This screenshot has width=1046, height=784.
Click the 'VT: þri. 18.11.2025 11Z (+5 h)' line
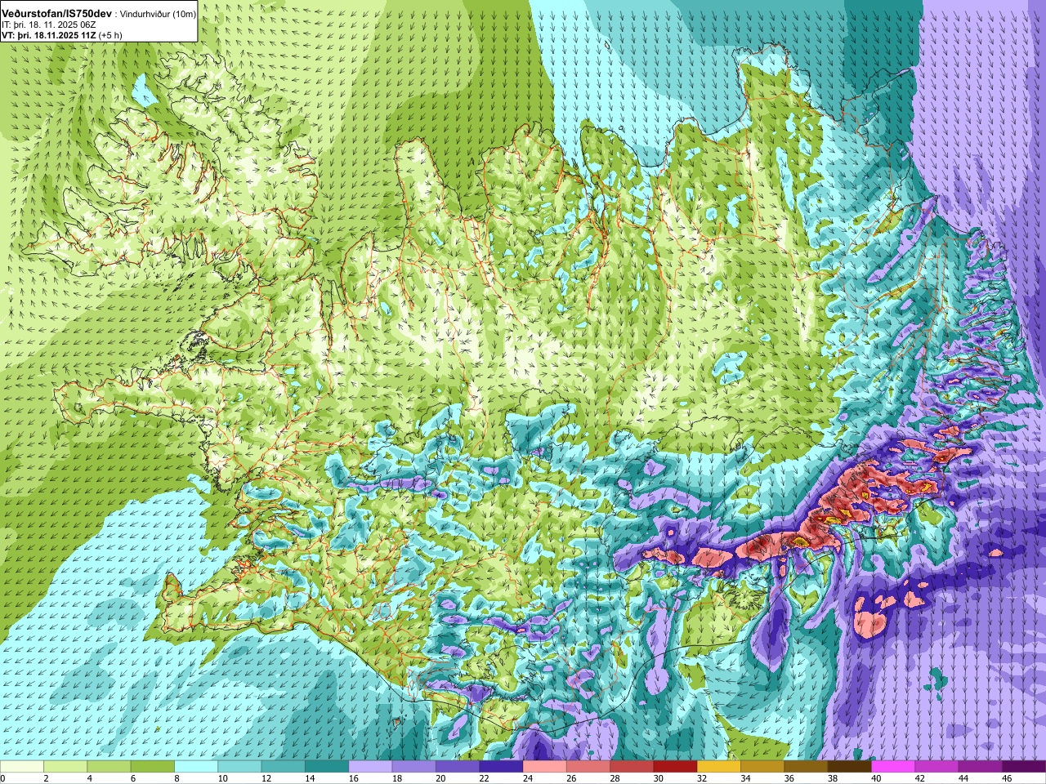tap(62, 35)
